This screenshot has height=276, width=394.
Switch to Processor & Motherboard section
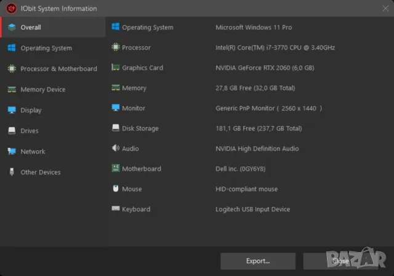coord(53,68)
